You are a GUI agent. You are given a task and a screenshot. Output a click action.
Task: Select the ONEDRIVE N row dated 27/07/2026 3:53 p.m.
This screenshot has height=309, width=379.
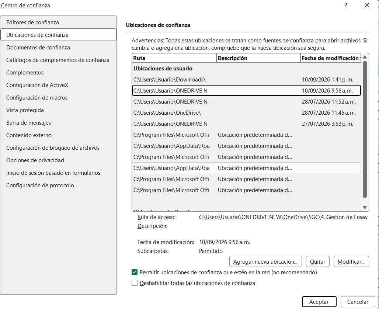(247, 124)
